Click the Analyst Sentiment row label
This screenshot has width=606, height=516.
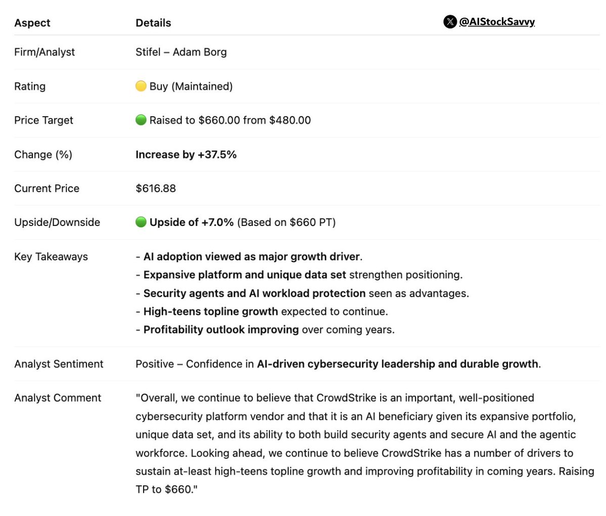tap(59, 364)
